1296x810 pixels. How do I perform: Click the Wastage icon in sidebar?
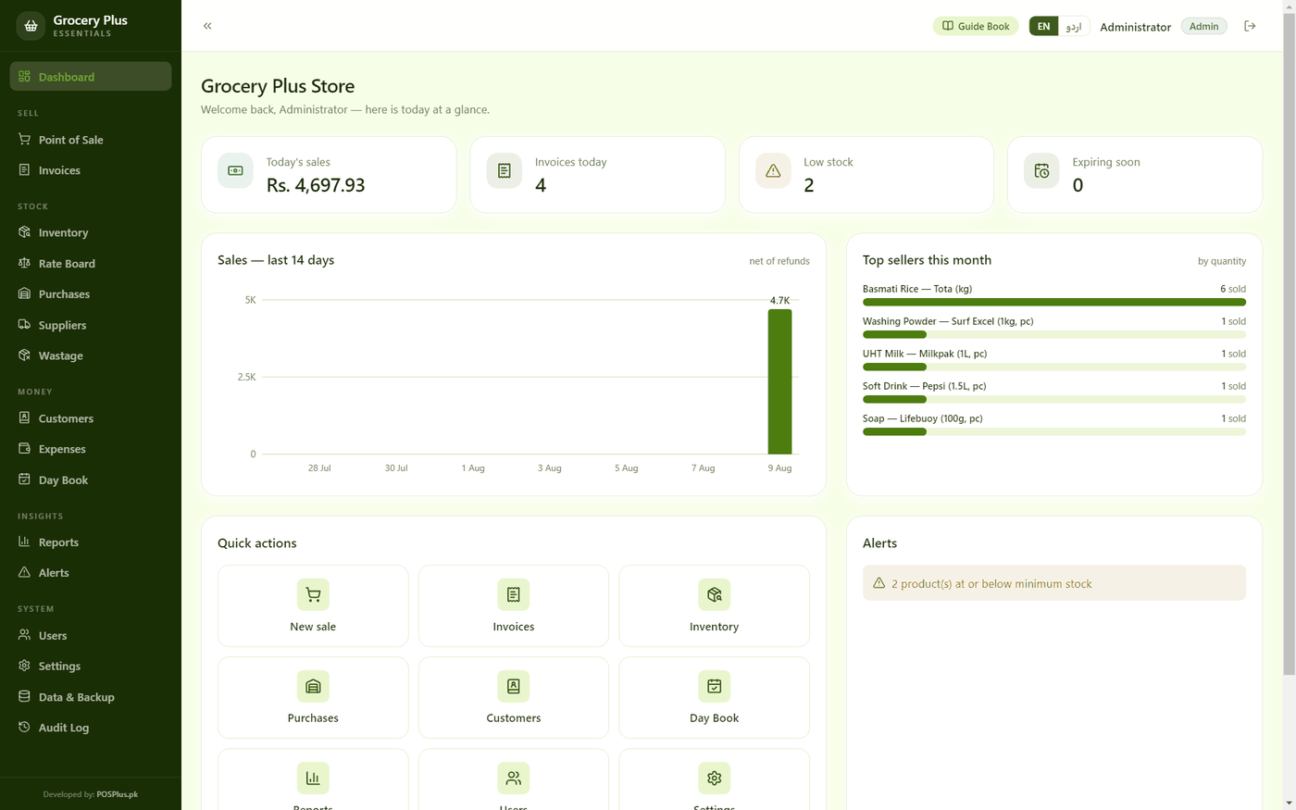click(x=24, y=355)
